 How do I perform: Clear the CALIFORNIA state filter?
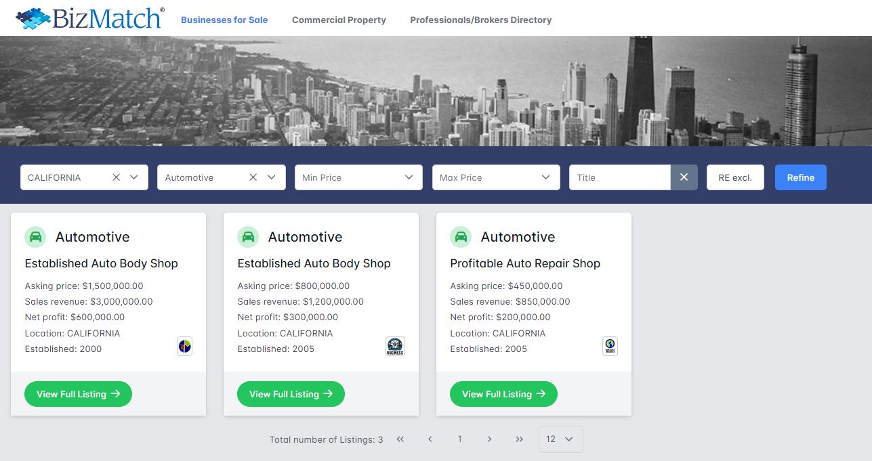116,177
